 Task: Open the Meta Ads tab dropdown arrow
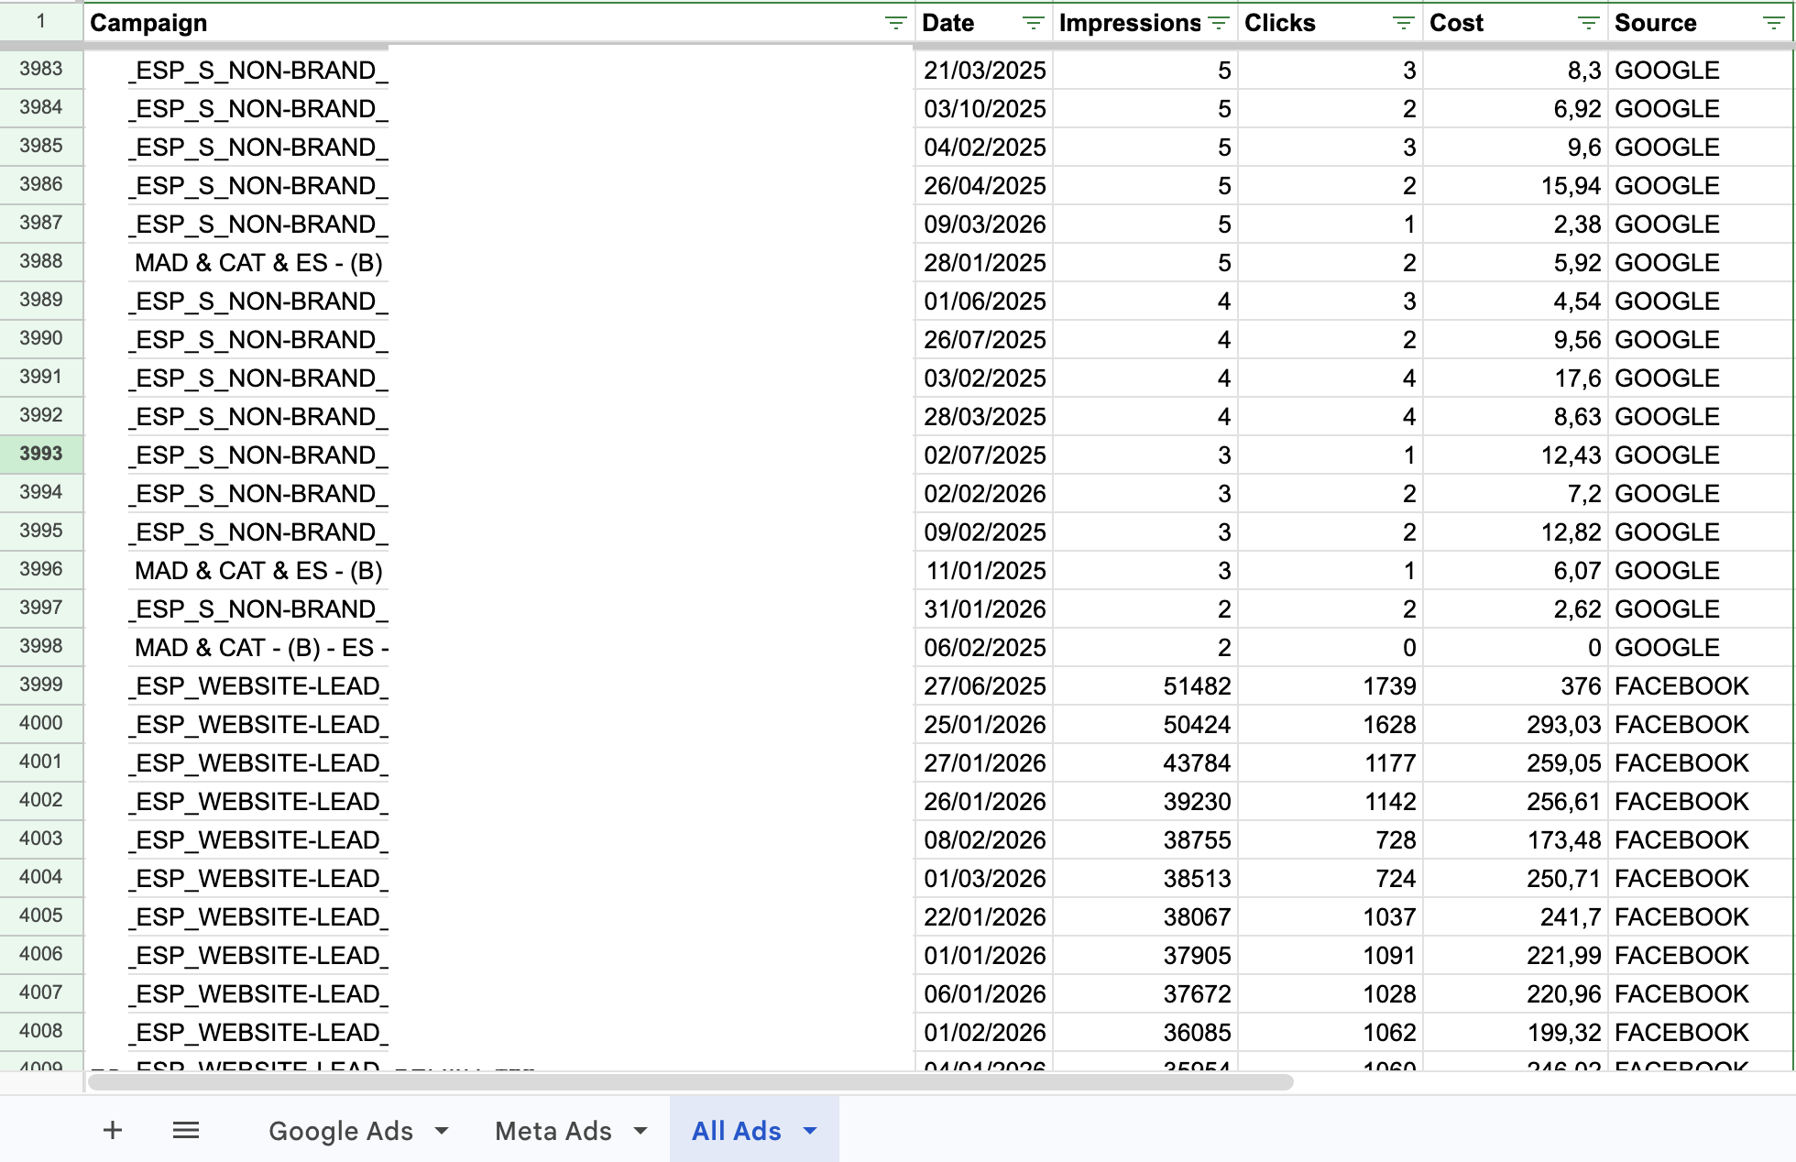[x=639, y=1131]
